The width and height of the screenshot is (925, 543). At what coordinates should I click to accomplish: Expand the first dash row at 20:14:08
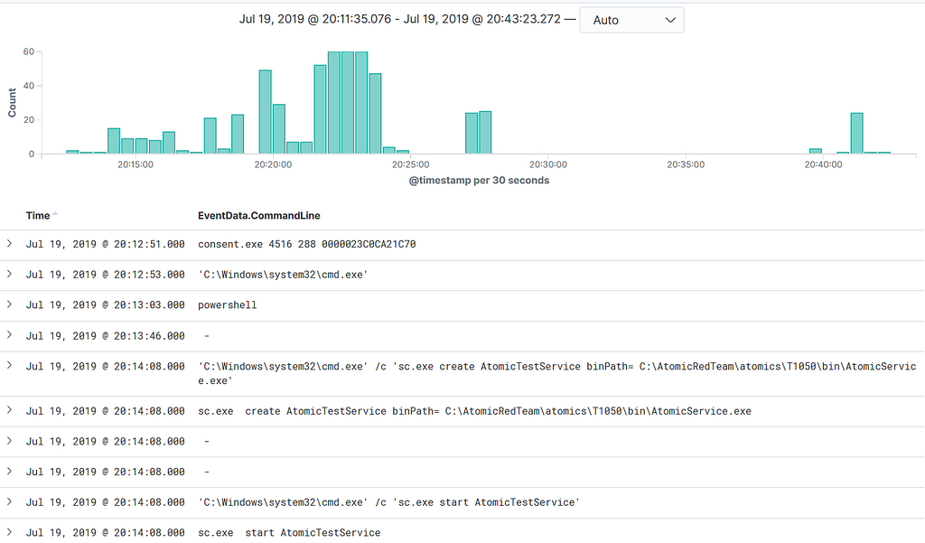coord(9,441)
